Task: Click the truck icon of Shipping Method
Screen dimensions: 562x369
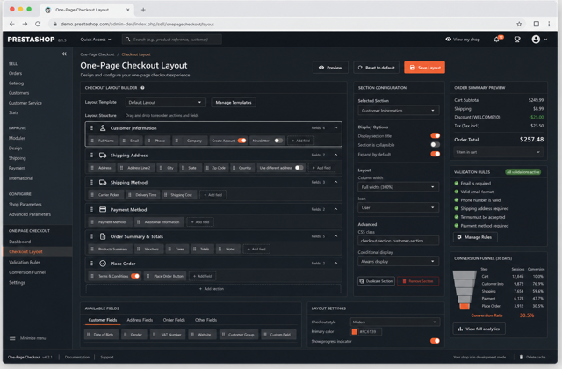Action: [x=103, y=182]
